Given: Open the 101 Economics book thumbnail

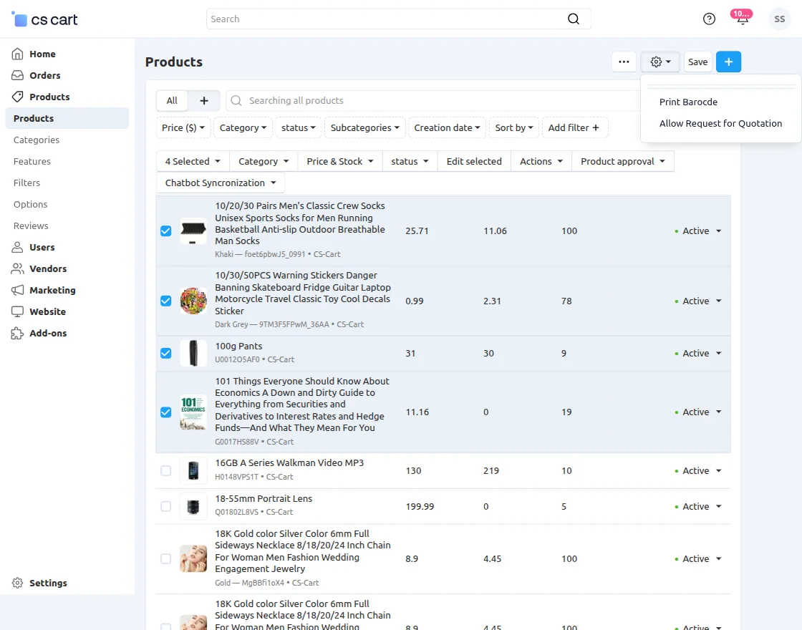Looking at the screenshot, I should pyautogui.click(x=193, y=412).
